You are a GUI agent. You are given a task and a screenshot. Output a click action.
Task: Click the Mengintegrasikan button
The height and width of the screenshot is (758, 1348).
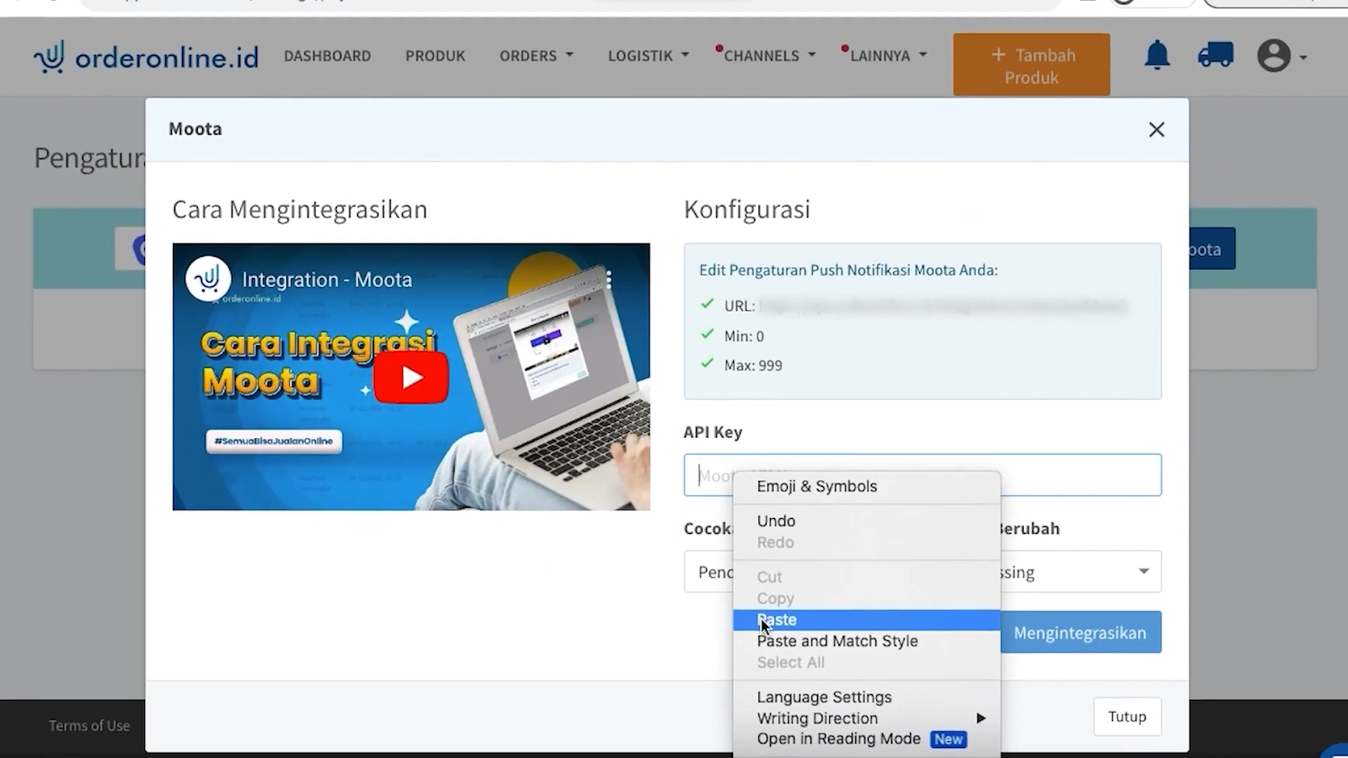[1080, 633]
